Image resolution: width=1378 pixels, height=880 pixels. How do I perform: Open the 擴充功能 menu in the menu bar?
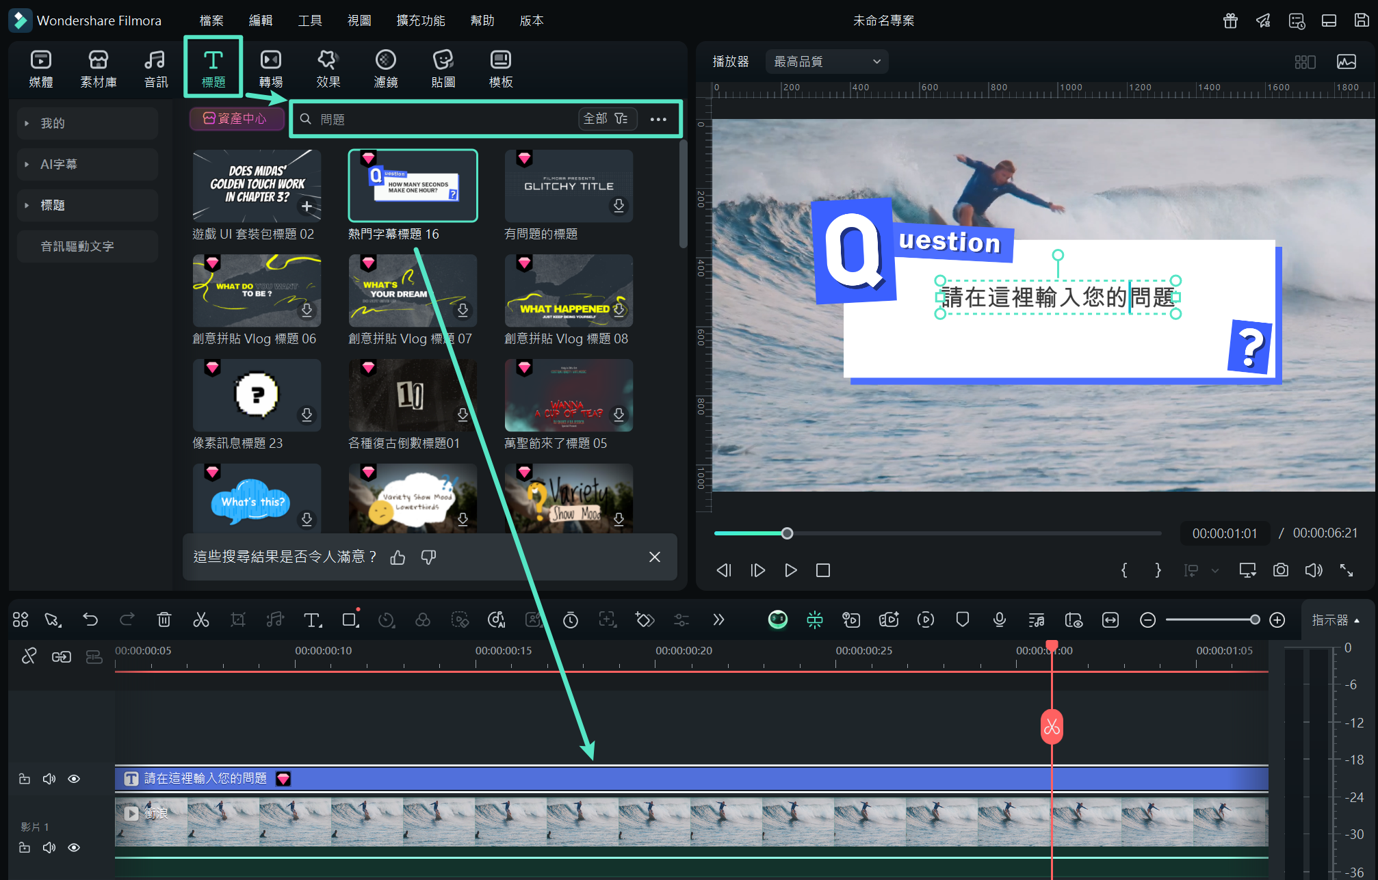pyautogui.click(x=419, y=20)
